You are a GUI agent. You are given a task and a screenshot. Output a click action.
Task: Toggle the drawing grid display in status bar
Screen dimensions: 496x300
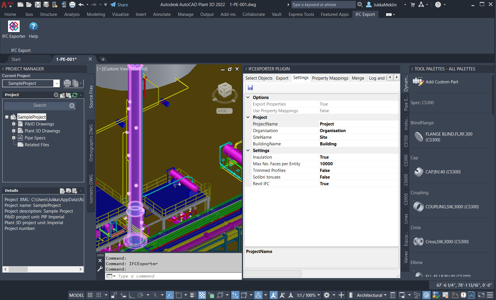click(90, 295)
